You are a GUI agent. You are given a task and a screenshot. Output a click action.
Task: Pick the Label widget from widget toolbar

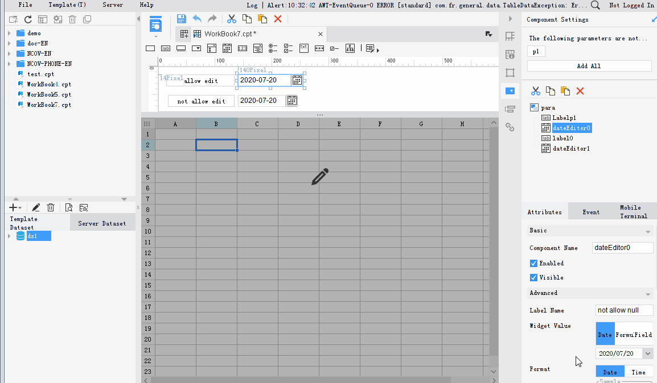[x=166, y=48]
